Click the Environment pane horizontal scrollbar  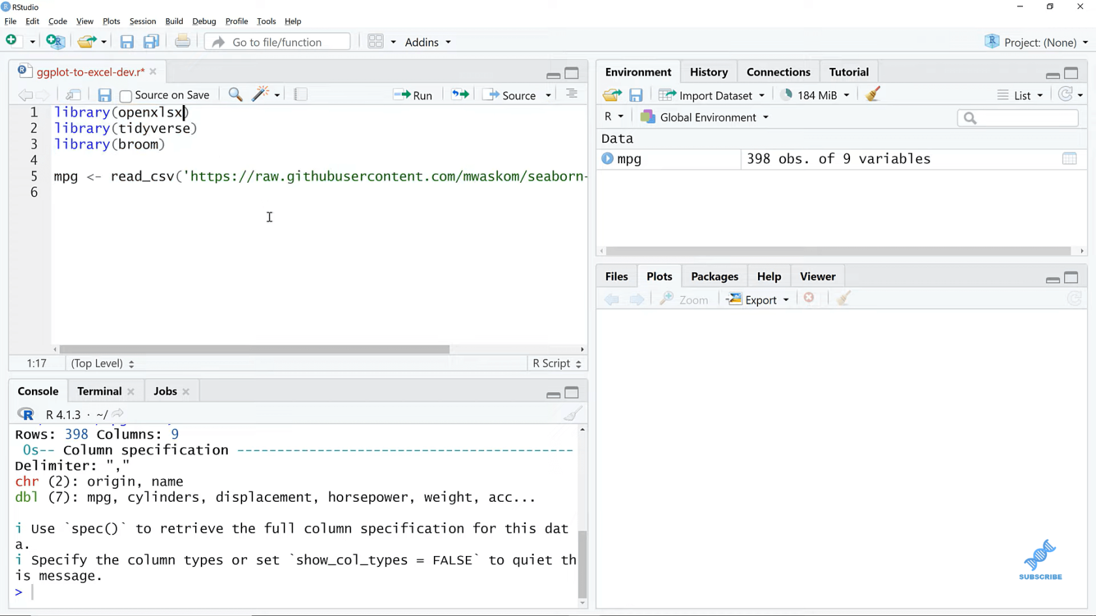pyautogui.click(x=838, y=251)
